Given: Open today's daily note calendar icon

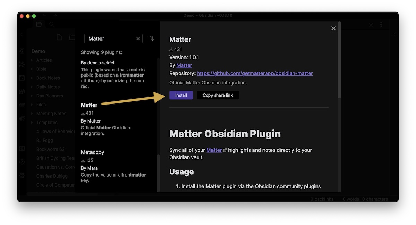Looking at the screenshot, I should point(22,78).
